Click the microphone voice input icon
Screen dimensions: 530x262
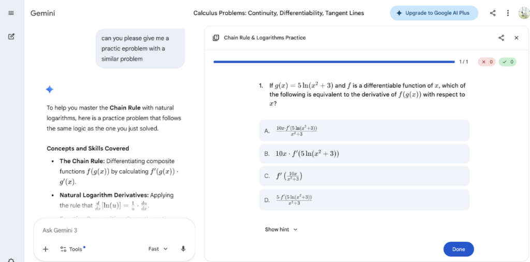click(x=183, y=249)
